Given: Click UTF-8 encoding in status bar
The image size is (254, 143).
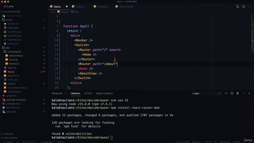Looking at the screenshot, I should coord(208,142).
